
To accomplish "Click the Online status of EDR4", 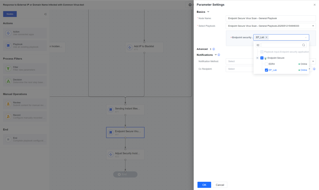I will (x=303, y=64).
